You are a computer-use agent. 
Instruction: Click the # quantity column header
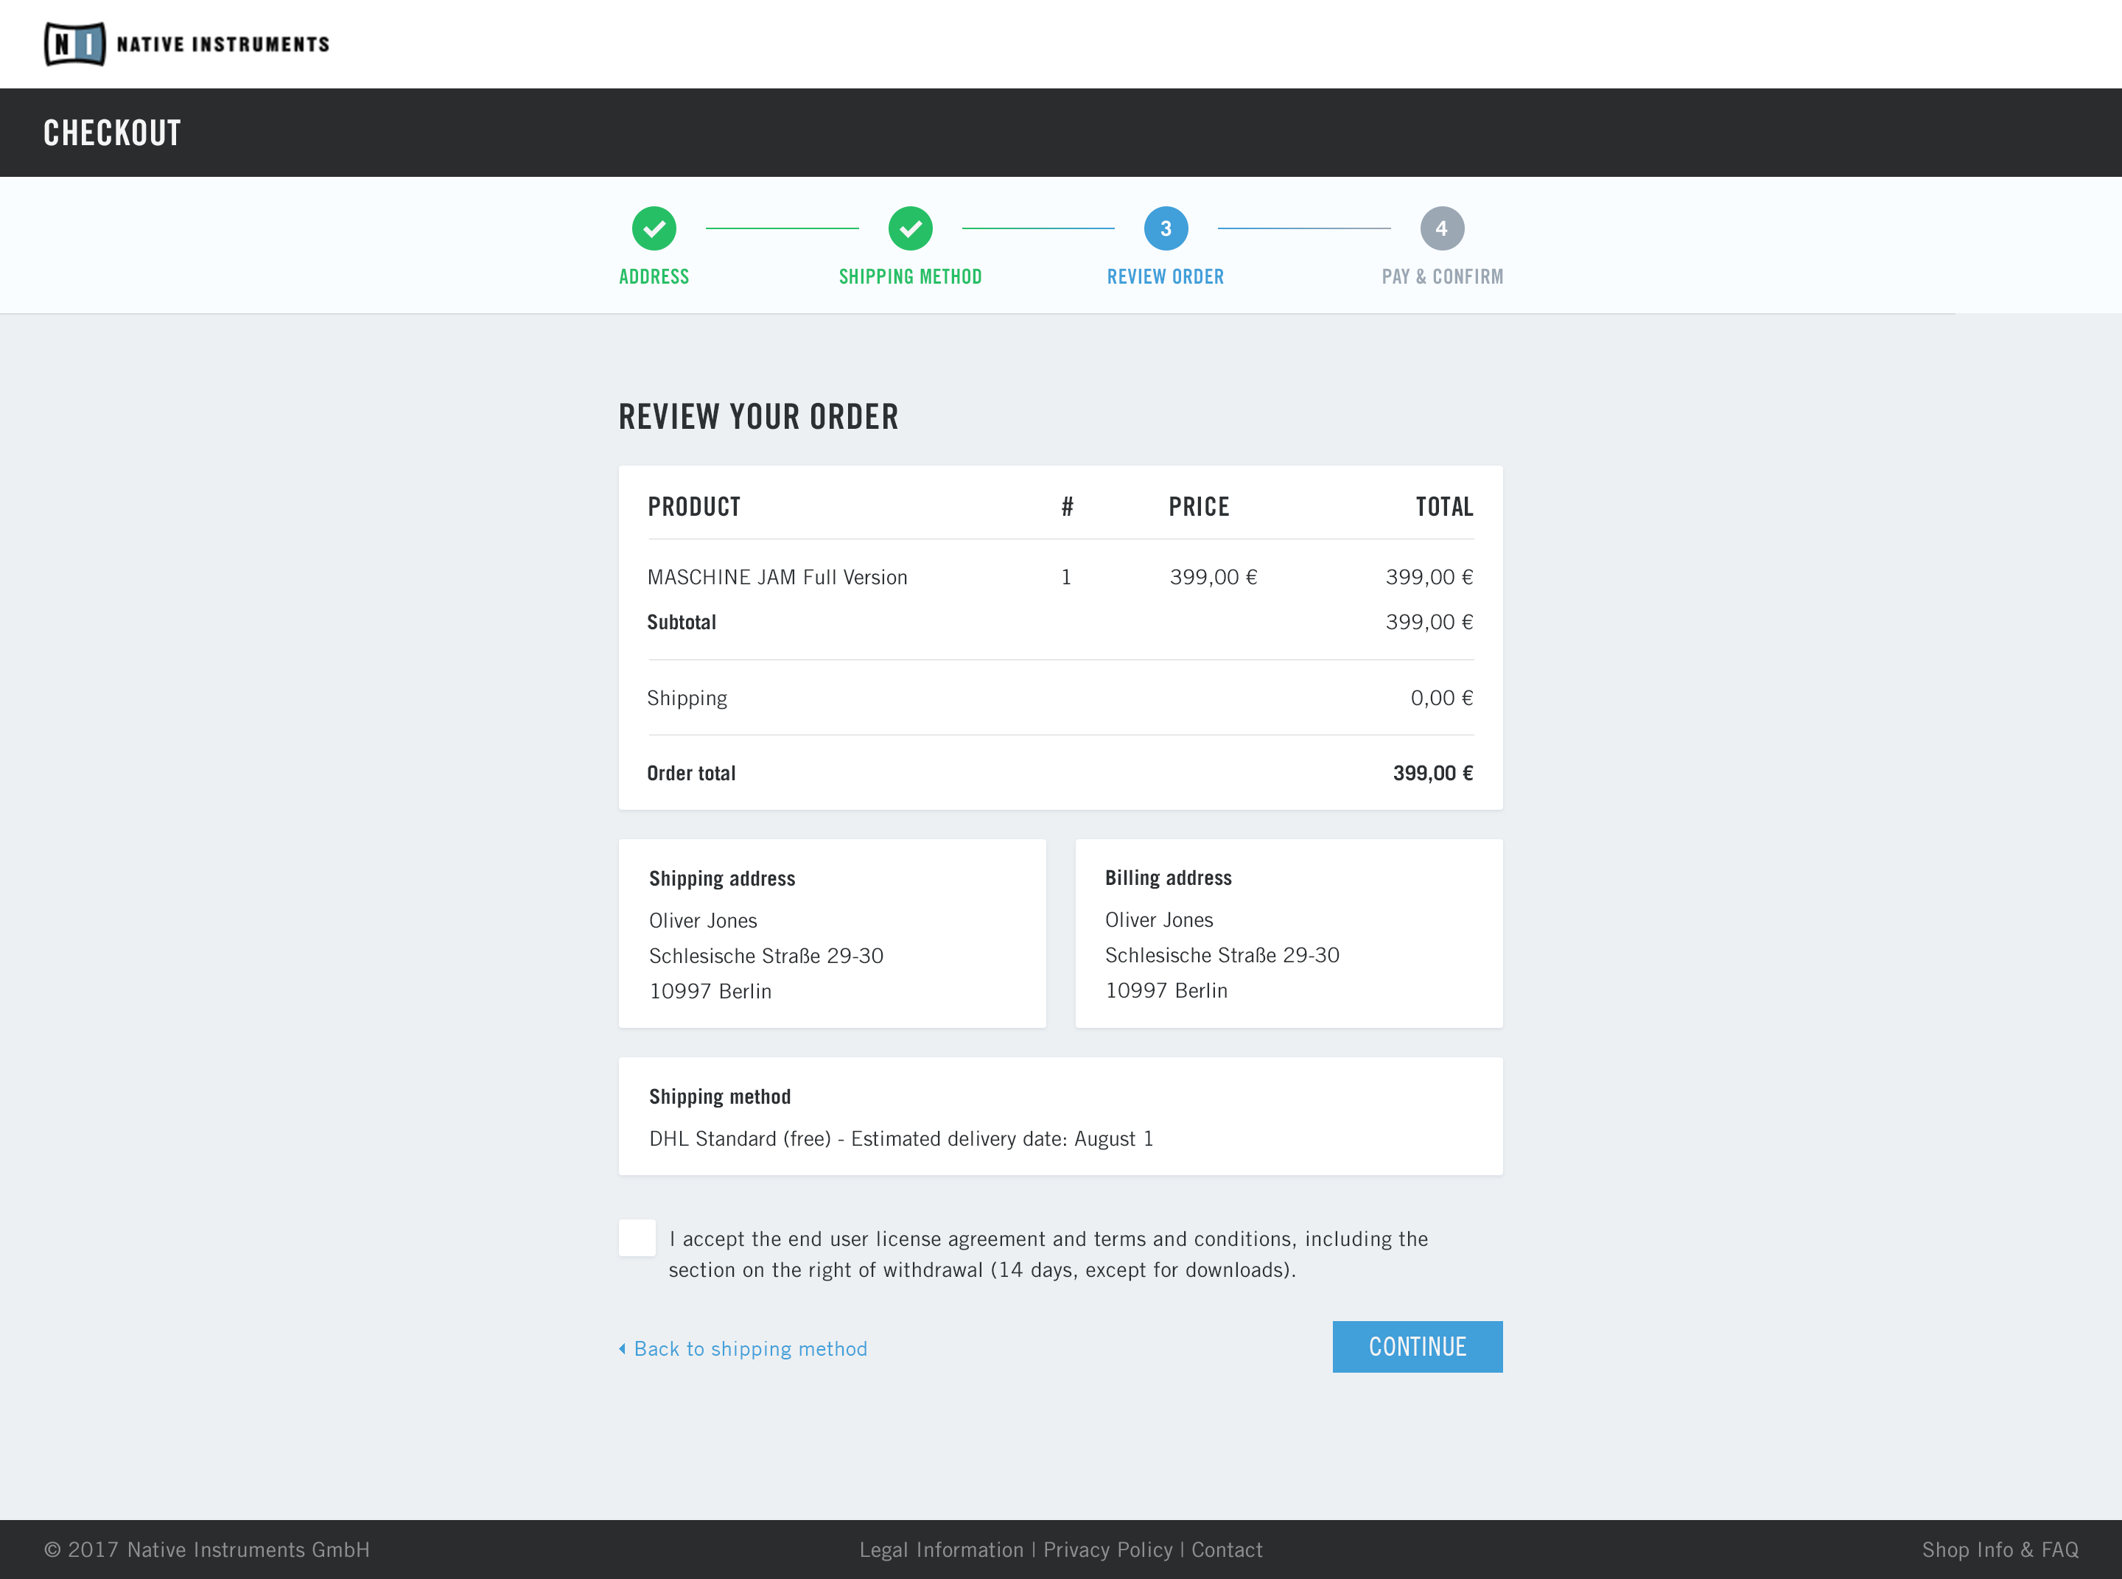click(x=1067, y=507)
